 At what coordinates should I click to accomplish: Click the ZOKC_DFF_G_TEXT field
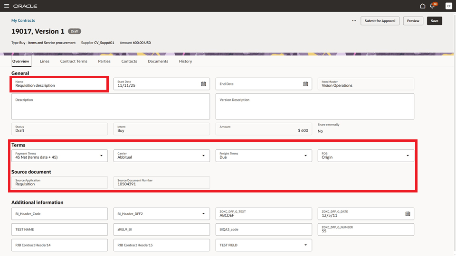point(264,214)
